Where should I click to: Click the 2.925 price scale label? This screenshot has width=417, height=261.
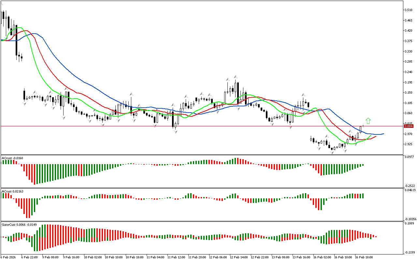[409, 144]
